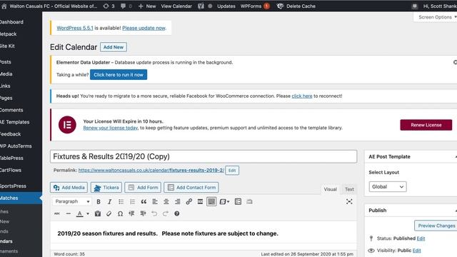The image size is (457, 257).
Task: Open Updates in admin bar
Action: tap(226, 6)
